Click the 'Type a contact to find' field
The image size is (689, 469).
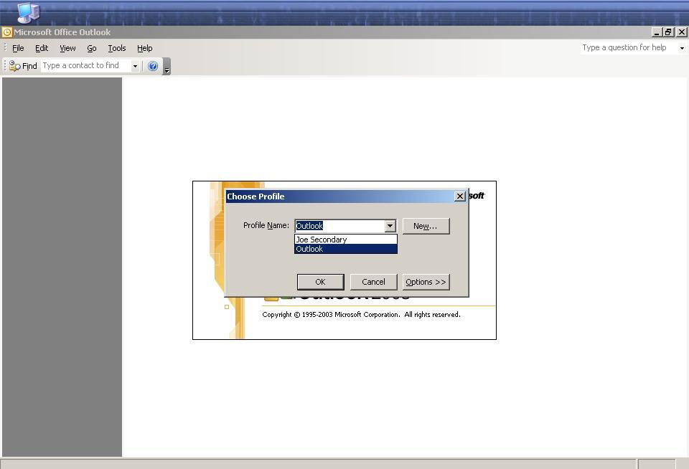point(86,65)
